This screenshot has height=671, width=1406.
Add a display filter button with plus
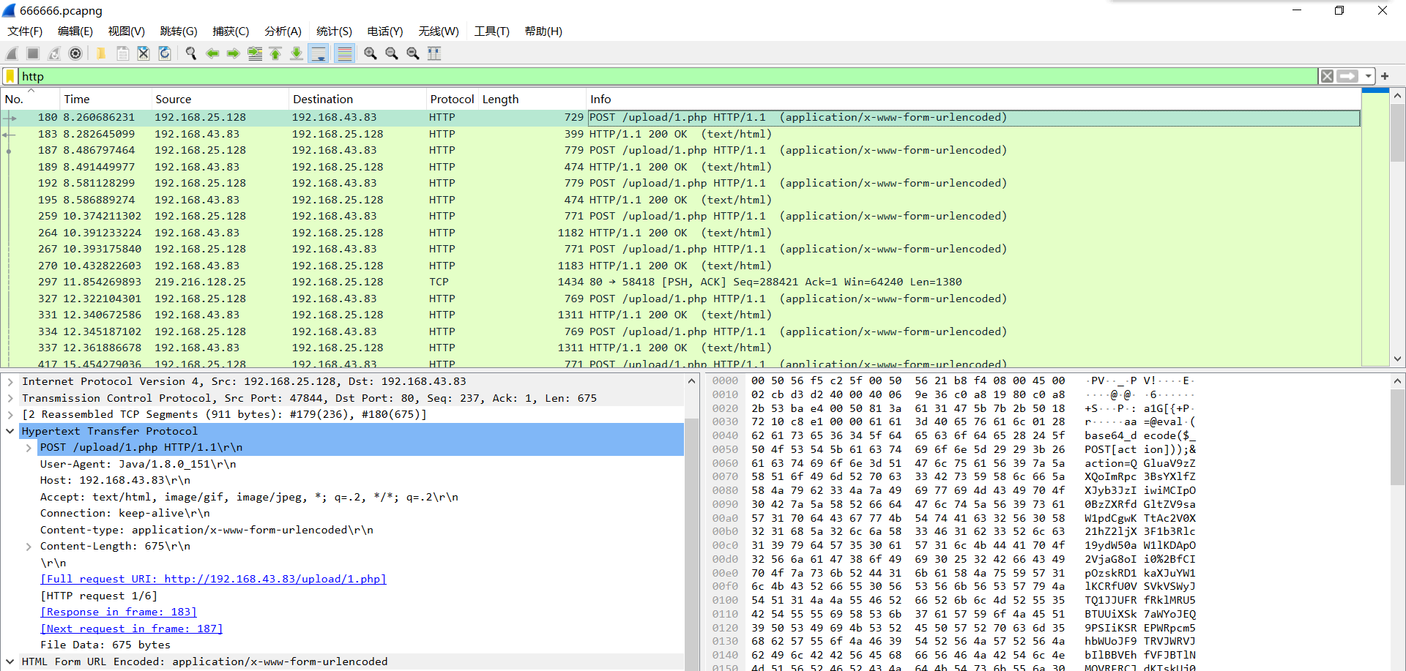point(1385,76)
